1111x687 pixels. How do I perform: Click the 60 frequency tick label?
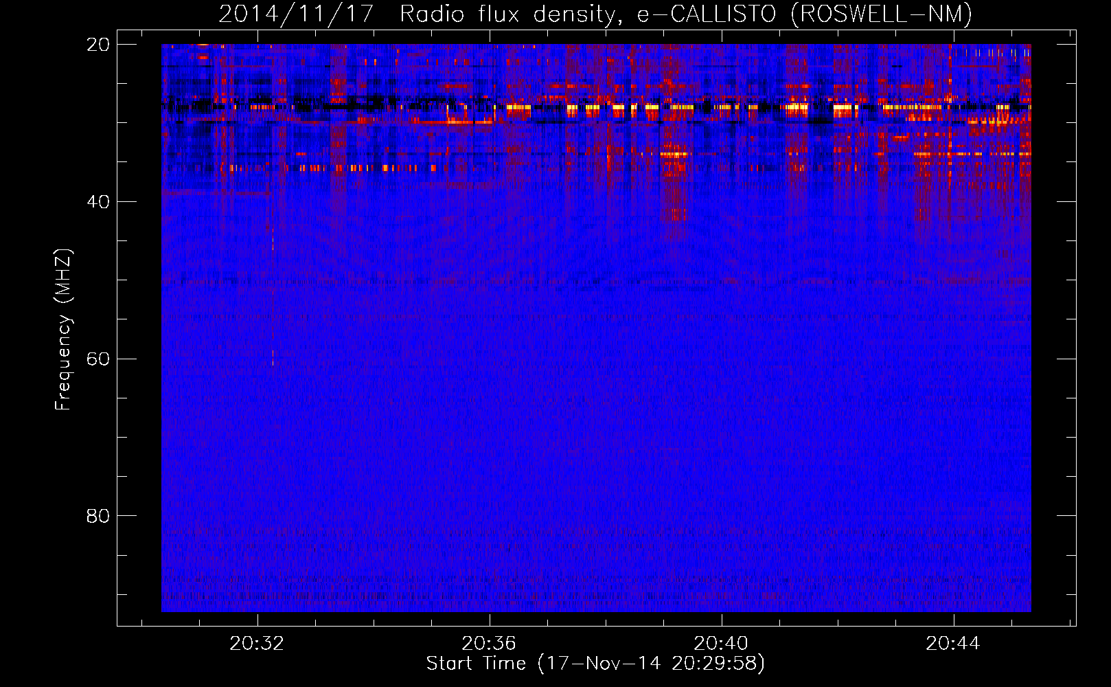(x=98, y=359)
